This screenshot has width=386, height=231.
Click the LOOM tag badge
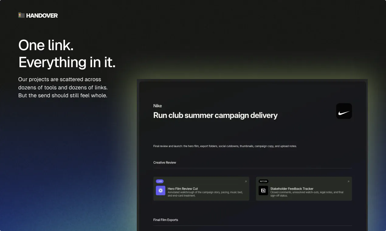click(x=160, y=181)
